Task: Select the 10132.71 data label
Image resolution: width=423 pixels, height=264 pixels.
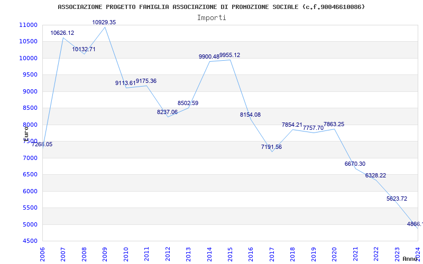Action: [84, 49]
